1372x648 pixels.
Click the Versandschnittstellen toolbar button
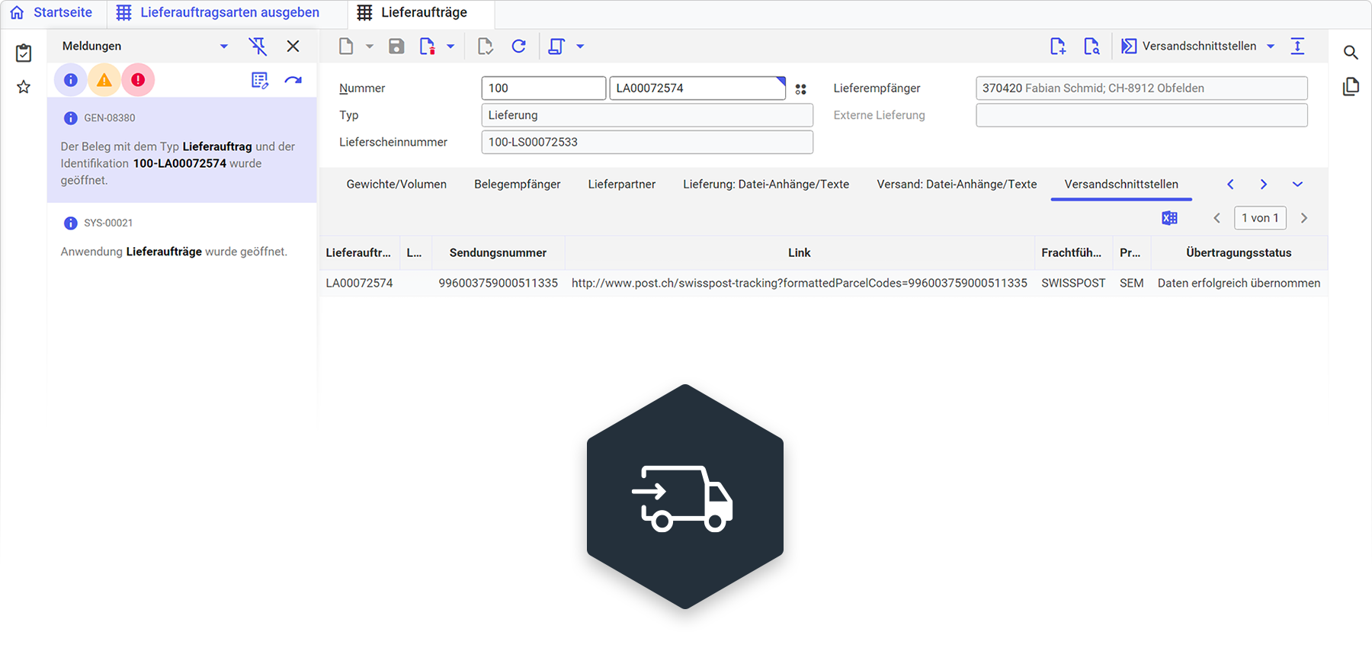(1189, 47)
